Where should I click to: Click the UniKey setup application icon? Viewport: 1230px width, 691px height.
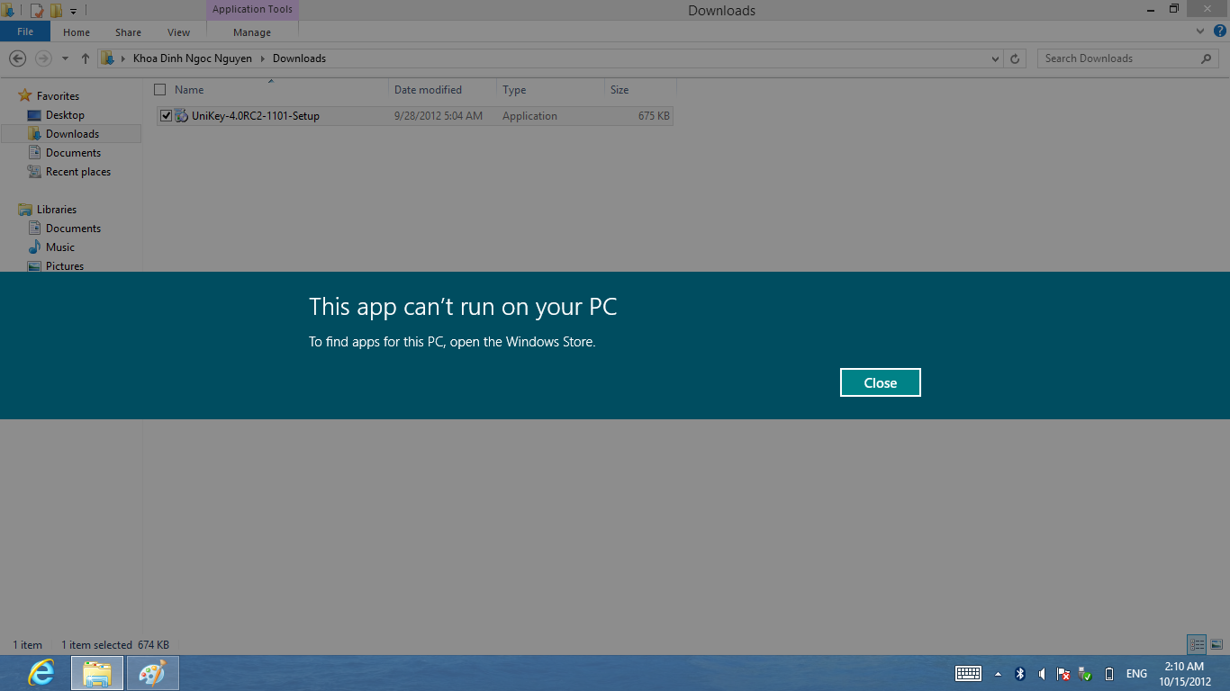[181, 116]
